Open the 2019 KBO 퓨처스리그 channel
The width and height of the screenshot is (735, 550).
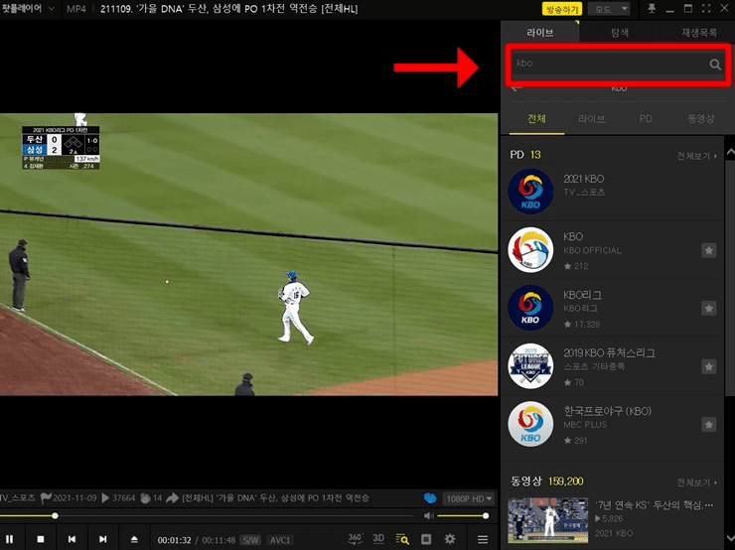coord(613,366)
